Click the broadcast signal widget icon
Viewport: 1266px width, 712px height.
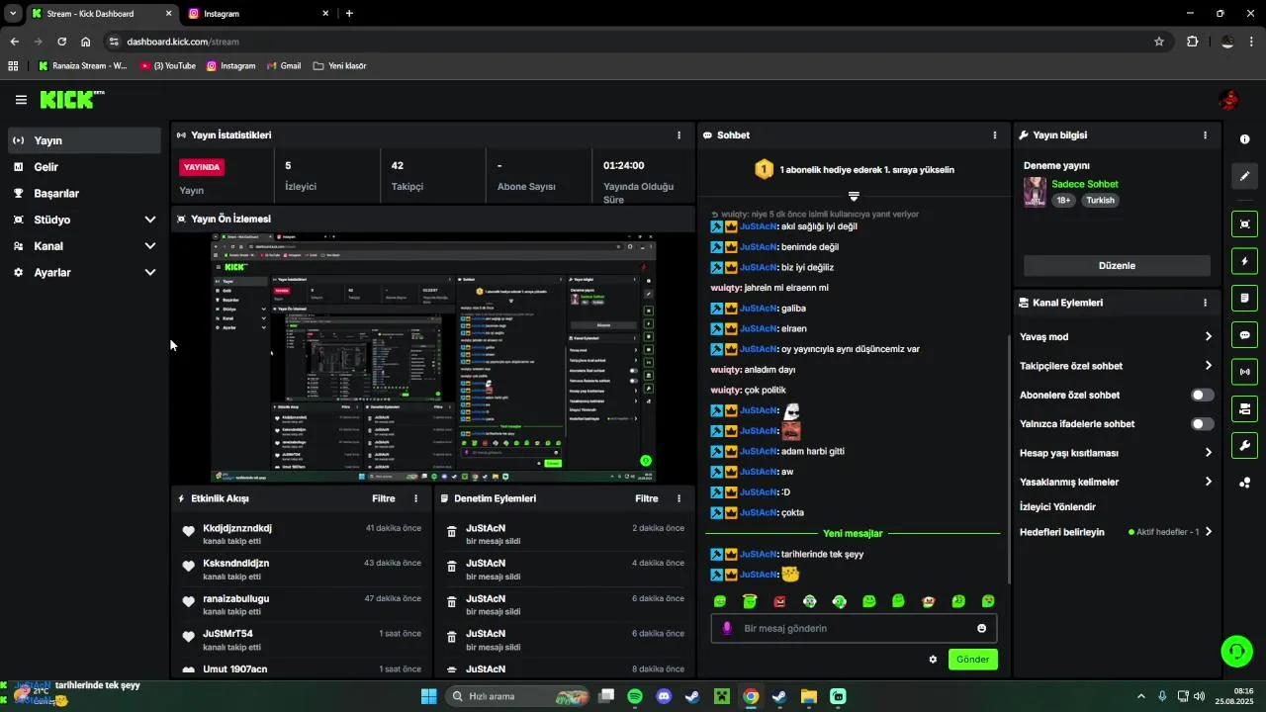click(x=1245, y=372)
